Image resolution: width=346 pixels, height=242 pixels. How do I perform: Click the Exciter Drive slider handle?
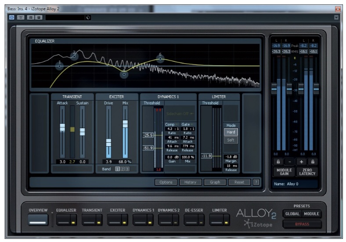point(108,142)
